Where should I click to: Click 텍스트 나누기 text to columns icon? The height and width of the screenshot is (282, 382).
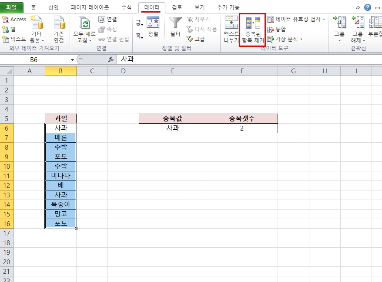[231, 22]
